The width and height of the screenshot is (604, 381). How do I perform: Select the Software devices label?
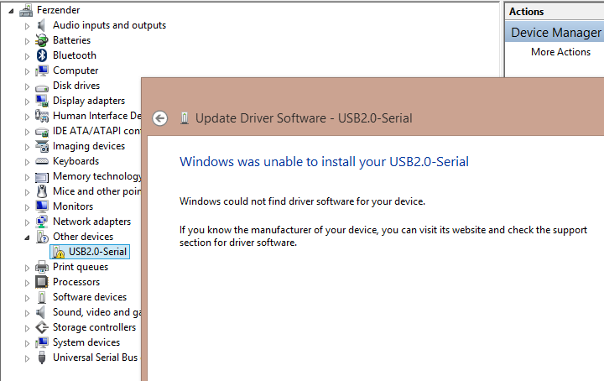coord(90,297)
